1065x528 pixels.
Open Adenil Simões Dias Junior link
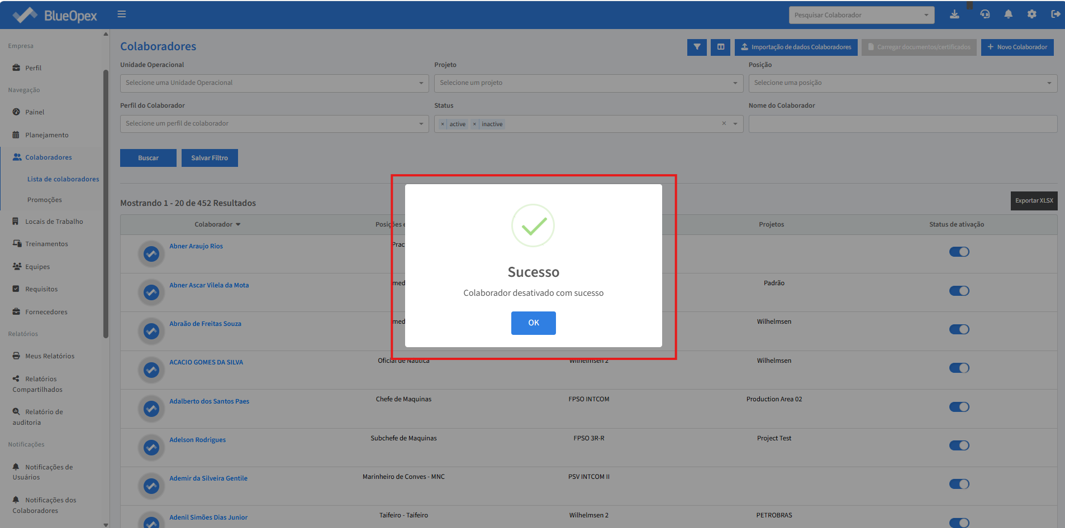[x=208, y=517]
